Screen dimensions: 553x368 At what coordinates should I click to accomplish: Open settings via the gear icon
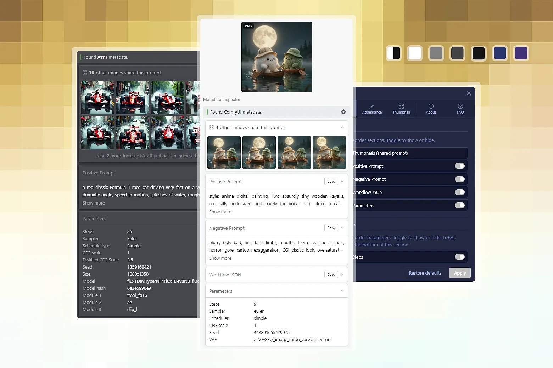pyautogui.click(x=343, y=112)
